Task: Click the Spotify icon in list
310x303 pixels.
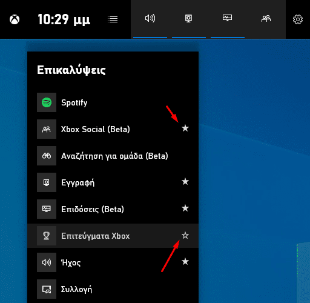Action: coord(47,102)
